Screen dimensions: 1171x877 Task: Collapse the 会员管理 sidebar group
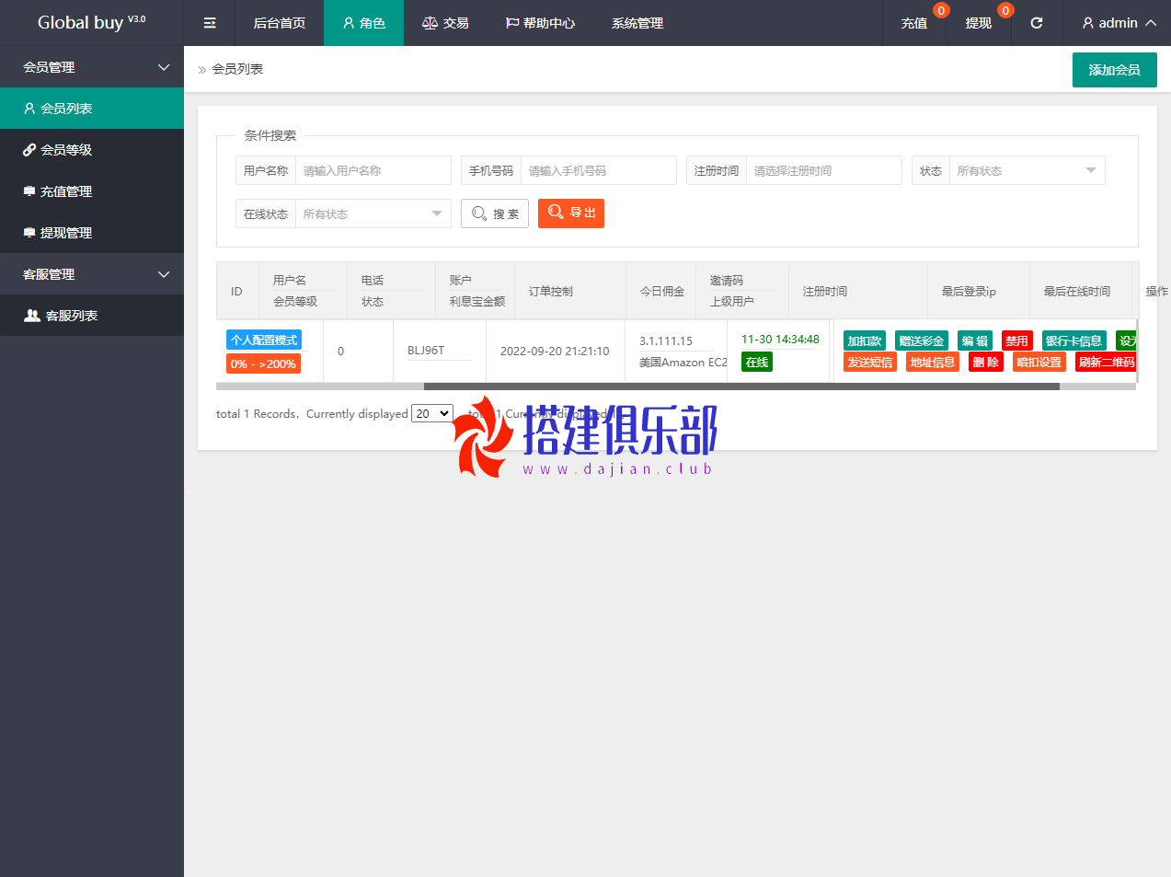click(92, 67)
